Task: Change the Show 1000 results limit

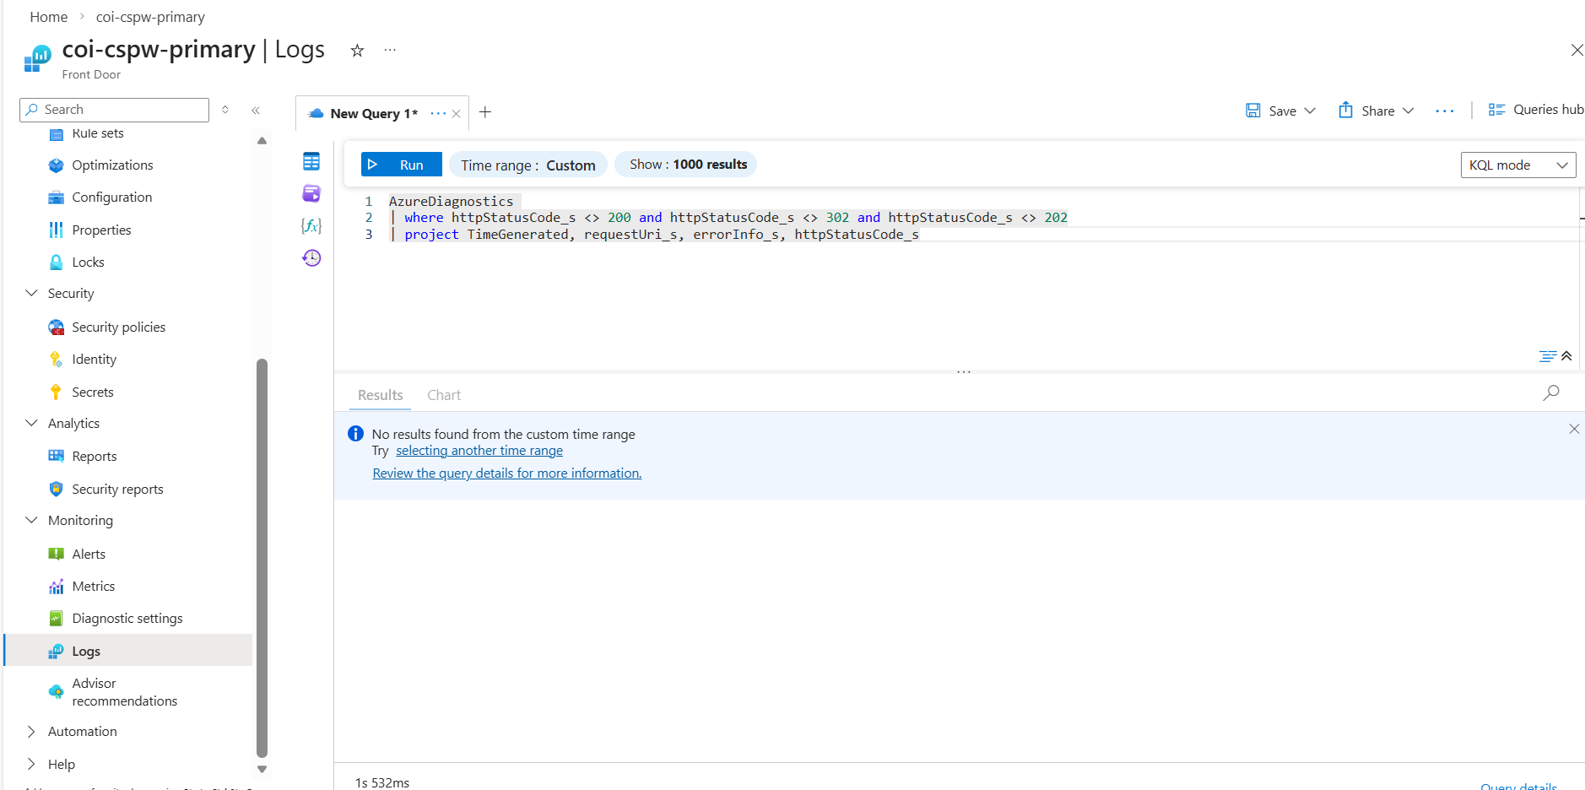Action: point(685,165)
